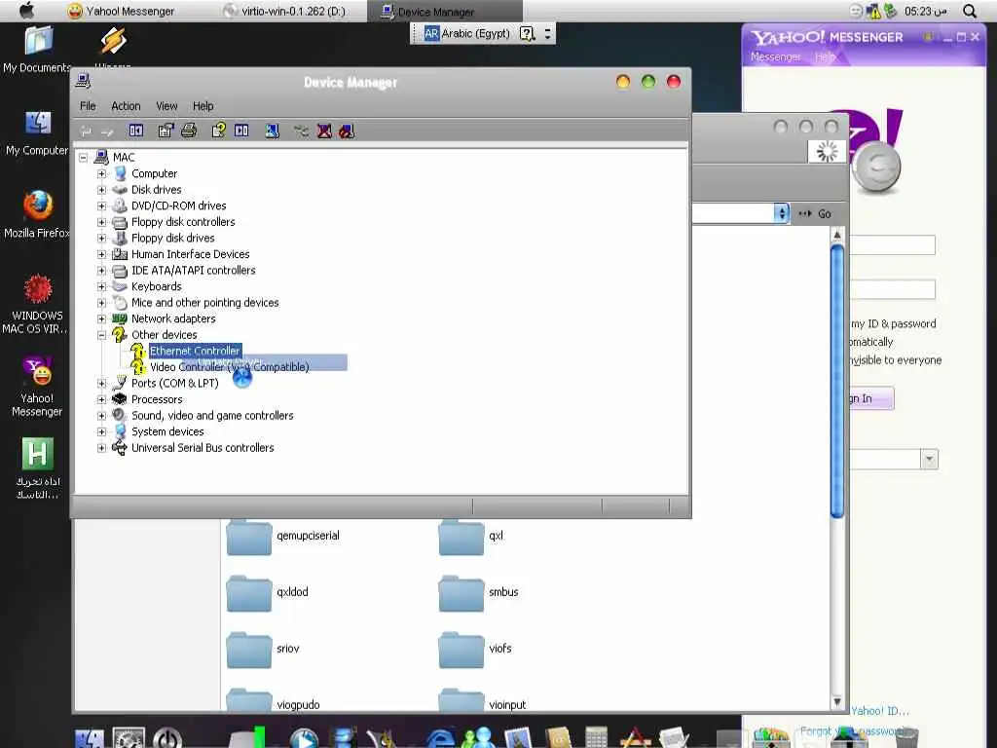997x748 pixels.
Task: Expand the Processors node
Action: pyautogui.click(x=101, y=399)
